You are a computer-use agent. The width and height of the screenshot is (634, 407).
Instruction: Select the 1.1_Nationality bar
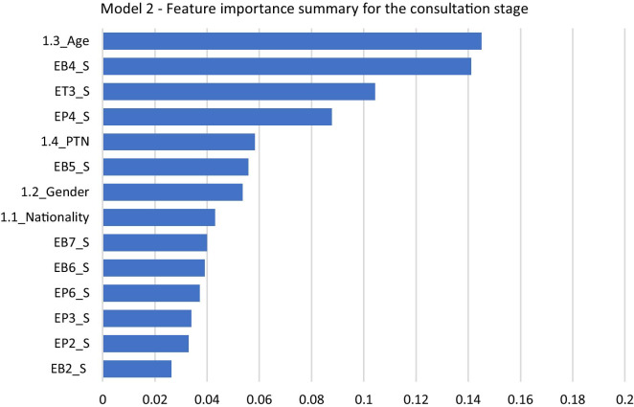tap(158, 217)
